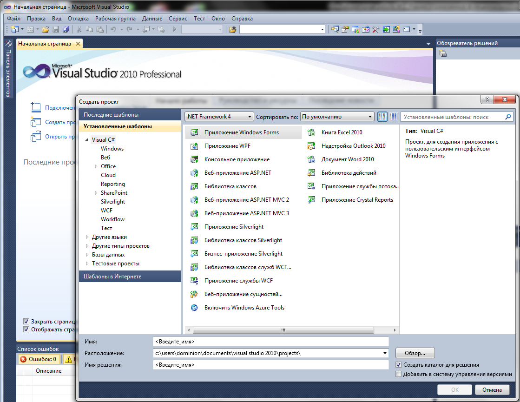Click the Имя project name field
This screenshot has width=520, height=402.
point(270,342)
